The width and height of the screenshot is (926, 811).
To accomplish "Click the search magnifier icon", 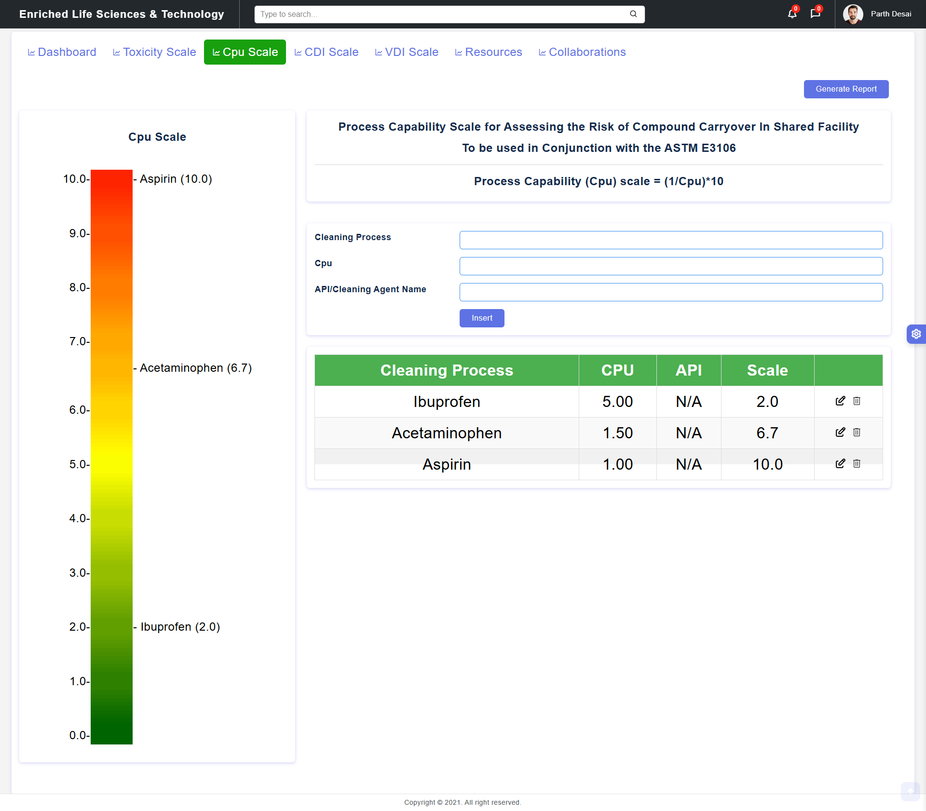I will point(633,14).
